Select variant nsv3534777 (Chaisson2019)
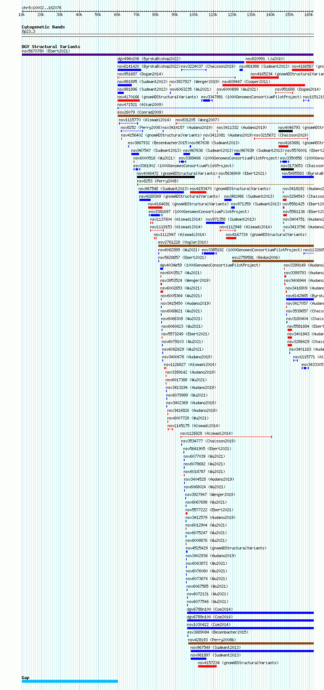 tap(209, 441)
